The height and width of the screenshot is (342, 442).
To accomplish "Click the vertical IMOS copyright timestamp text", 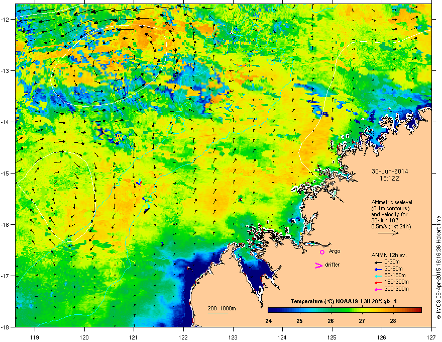I will [x=438, y=268].
